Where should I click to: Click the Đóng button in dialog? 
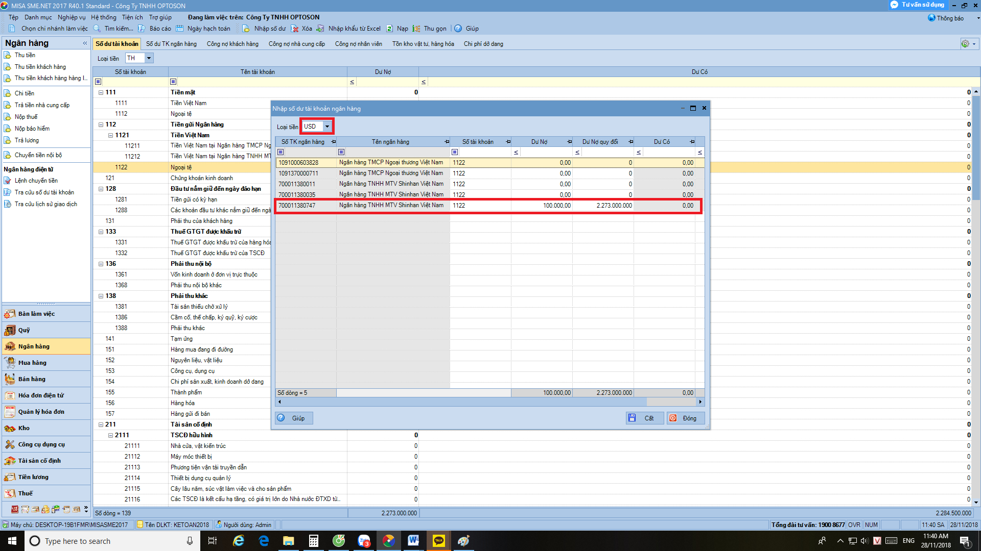[x=685, y=418]
